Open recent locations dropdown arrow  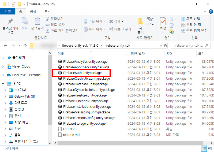(20, 46)
